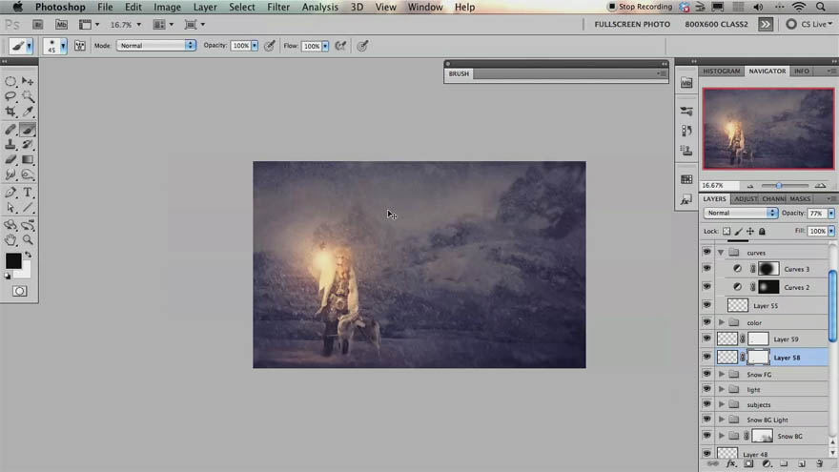Collapse the curves layer group
Screen dimensions: 839x472
[721, 252]
